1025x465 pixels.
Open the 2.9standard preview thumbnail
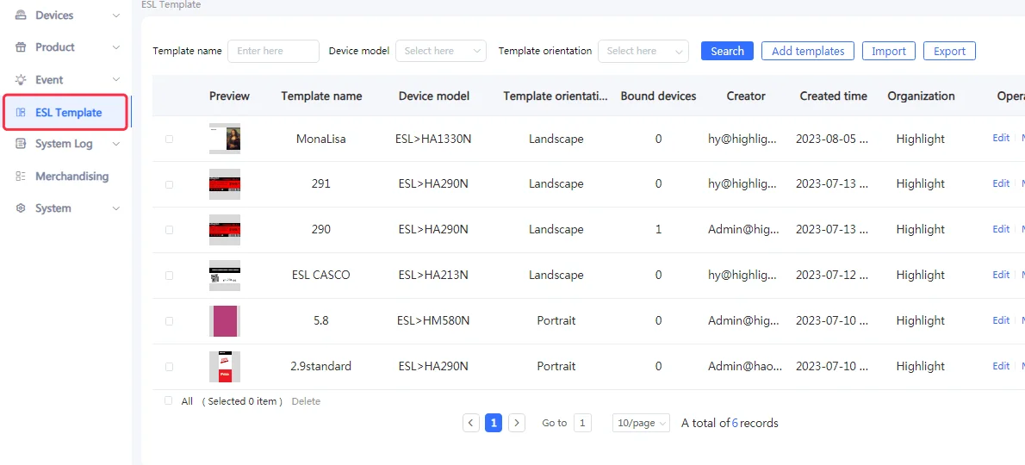225,366
